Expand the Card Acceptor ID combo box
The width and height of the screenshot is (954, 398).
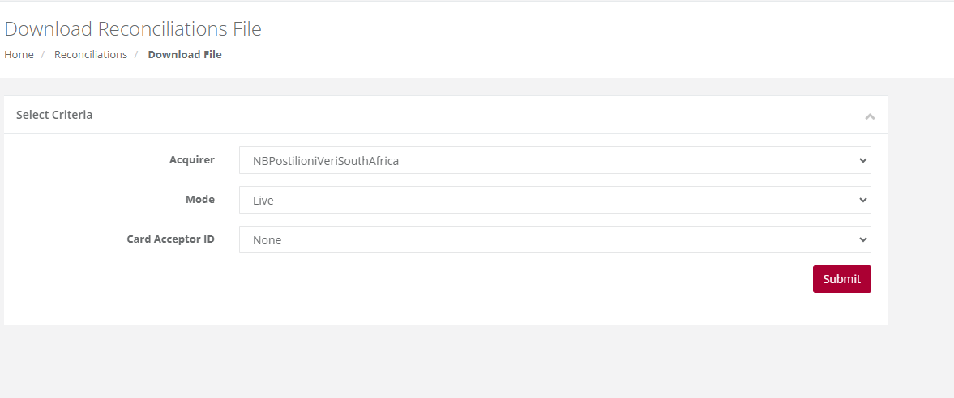[555, 239]
